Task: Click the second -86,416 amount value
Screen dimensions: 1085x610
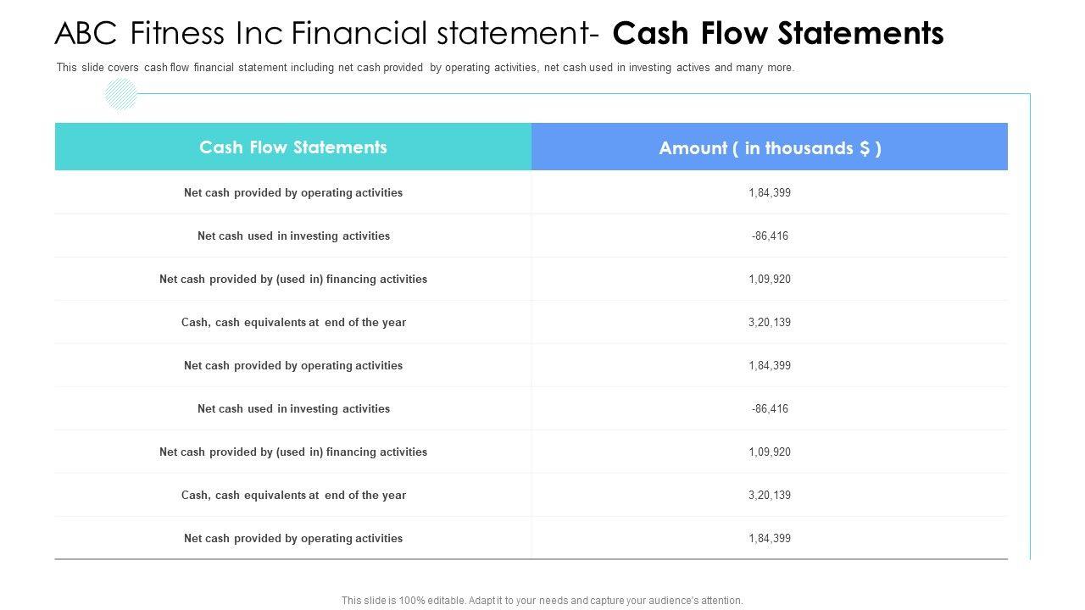Action: click(x=770, y=409)
